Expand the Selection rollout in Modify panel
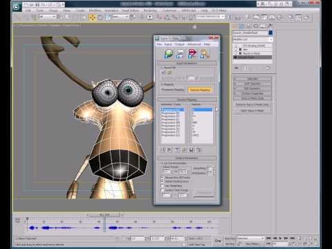Screen dimensions: 332x249 [x=252, y=79]
